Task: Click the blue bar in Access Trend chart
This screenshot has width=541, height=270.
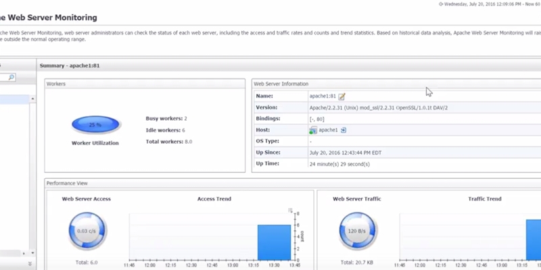Action: tap(275, 242)
